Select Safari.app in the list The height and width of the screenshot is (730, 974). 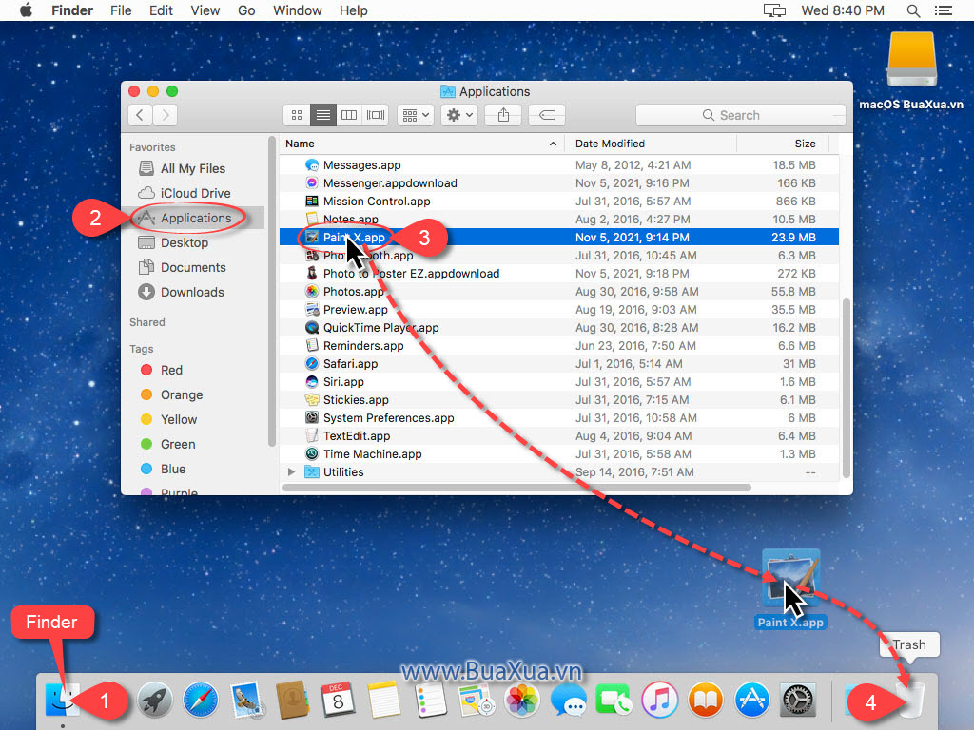pos(559,364)
